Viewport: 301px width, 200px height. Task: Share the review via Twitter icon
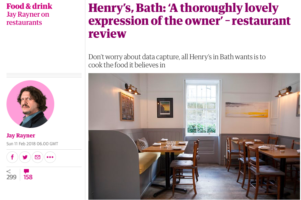coord(25,157)
